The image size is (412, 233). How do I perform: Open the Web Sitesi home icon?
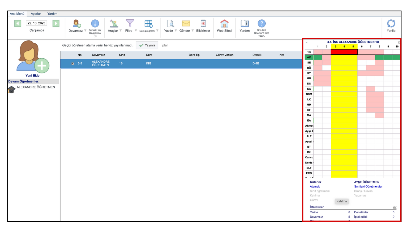pyautogui.click(x=224, y=24)
